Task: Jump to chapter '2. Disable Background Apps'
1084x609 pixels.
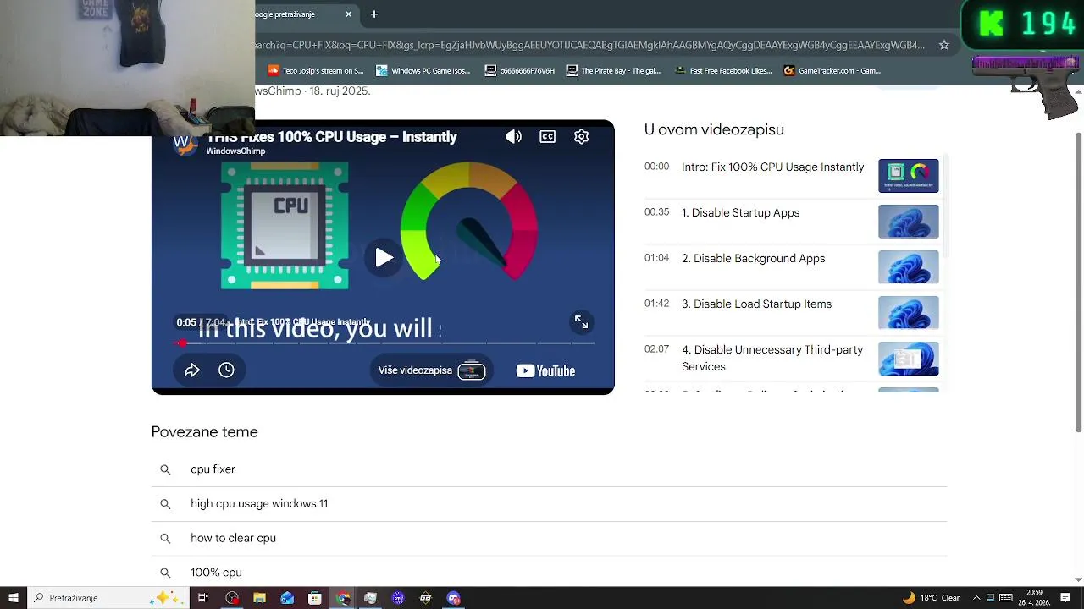Action: click(753, 259)
